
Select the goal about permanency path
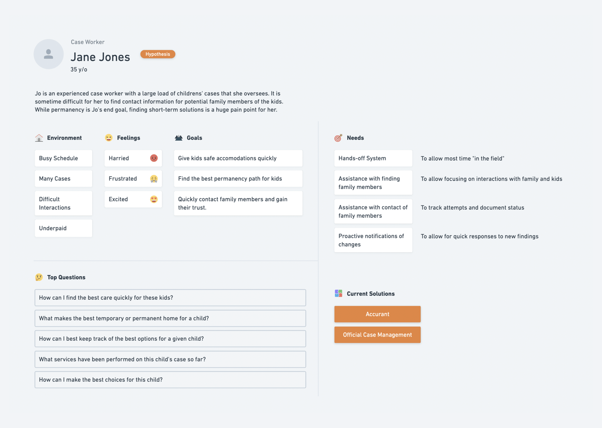(x=238, y=179)
